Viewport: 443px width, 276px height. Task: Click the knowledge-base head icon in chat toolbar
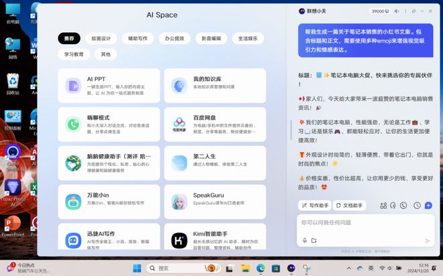(x=393, y=206)
